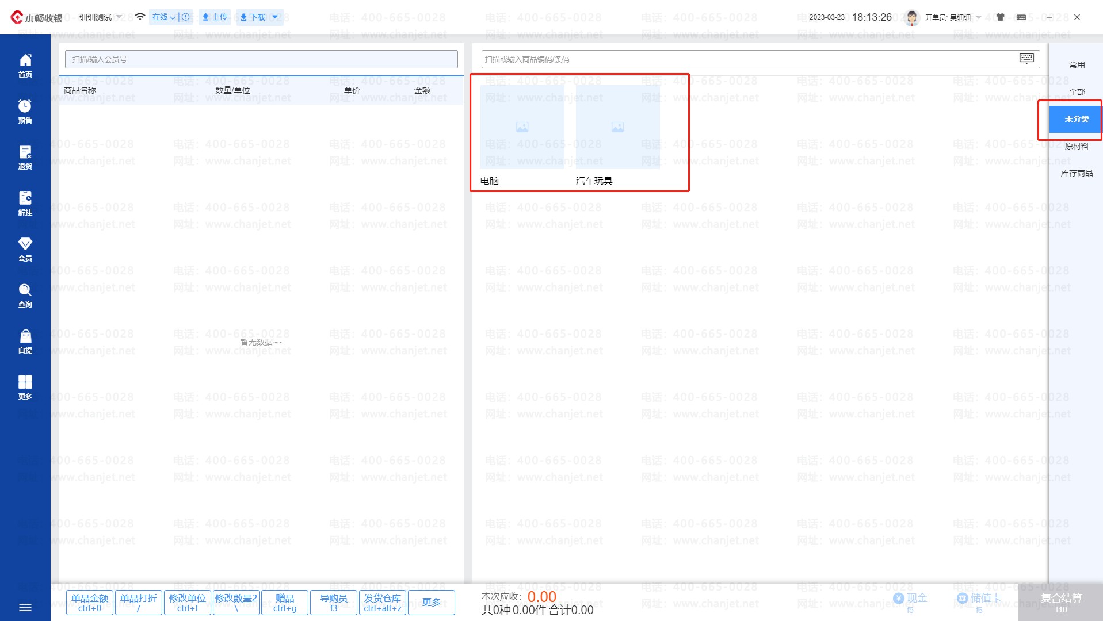Click the 上传 upload button

point(215,17)
